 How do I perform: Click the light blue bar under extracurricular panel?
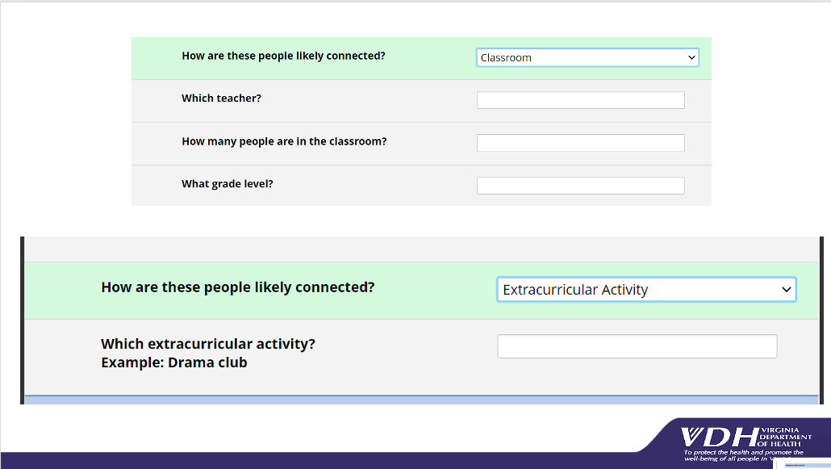(421, 400)
